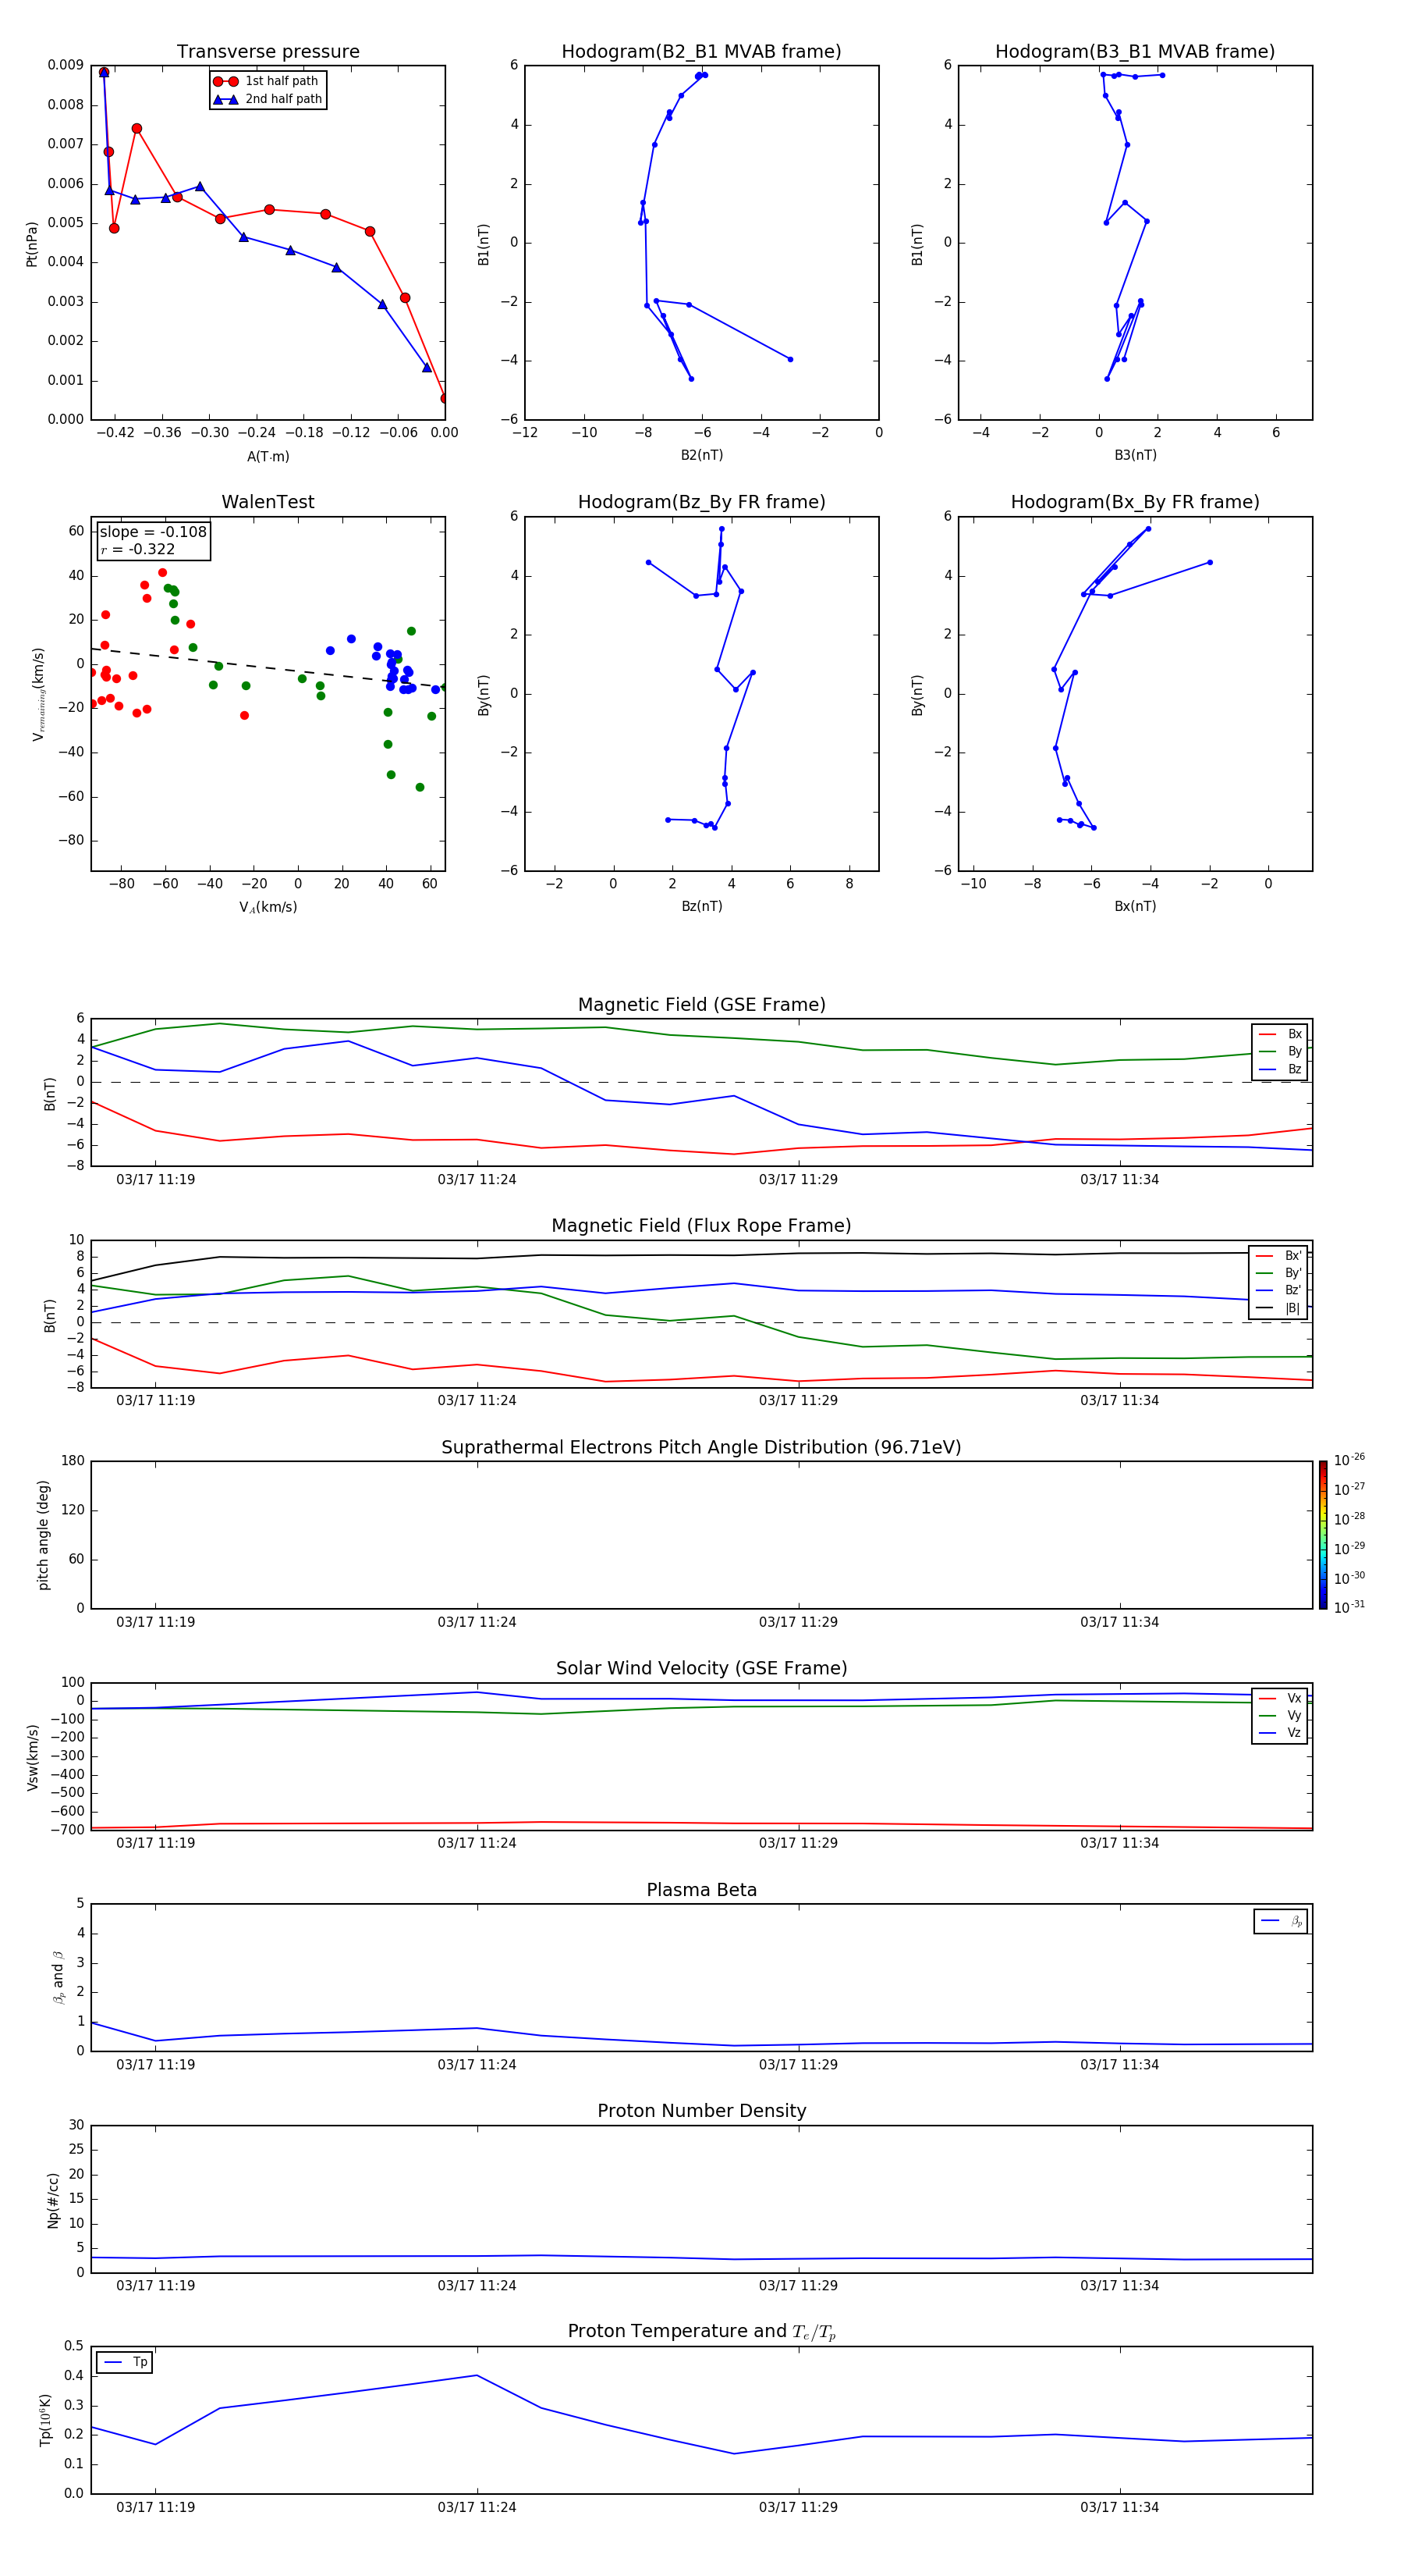Click the 10^-26 colorbar label

(x=1349, y=1460)
